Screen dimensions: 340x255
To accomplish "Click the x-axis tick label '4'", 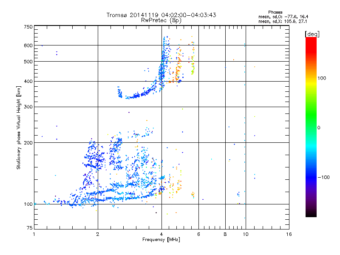I will 161,234.
